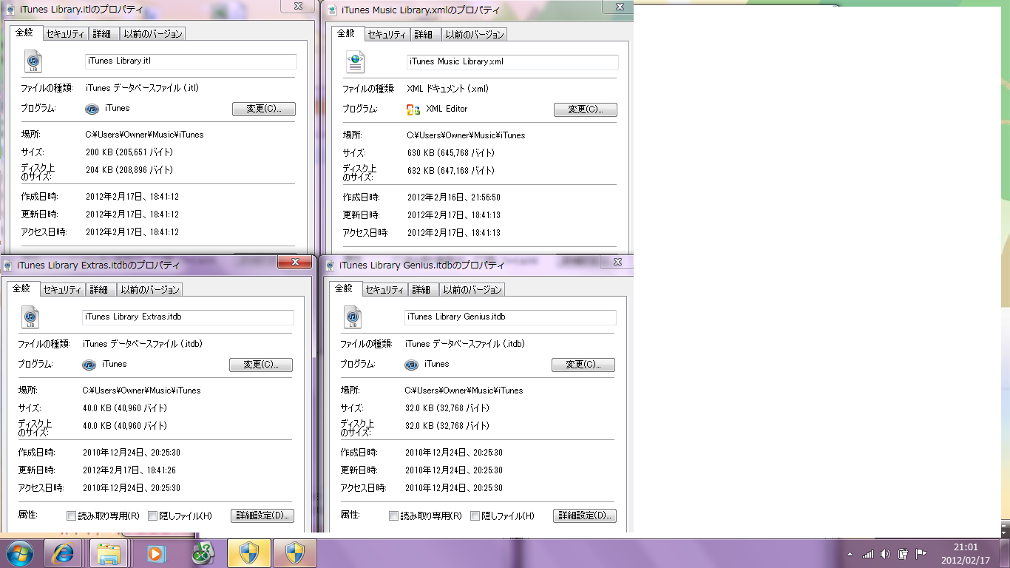The width and height of the screenshot is (1010, 568).
Task: Open 以前のバージョン tab in iTunes Library.itl properties
Action: [152, 34]
